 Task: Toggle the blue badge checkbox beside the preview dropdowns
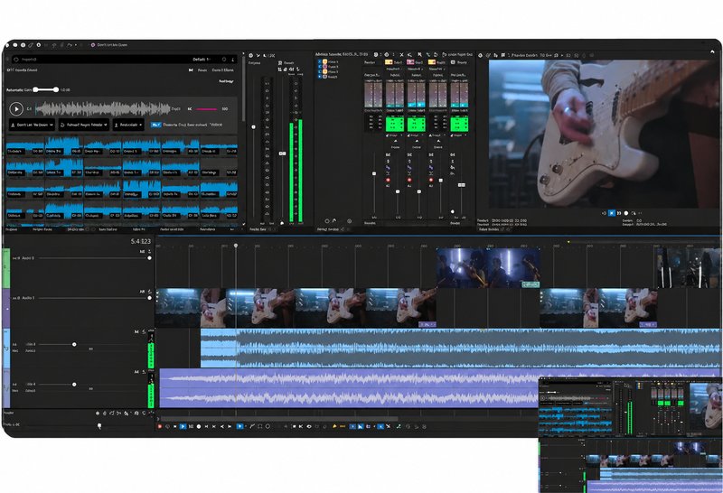point(155,125)
